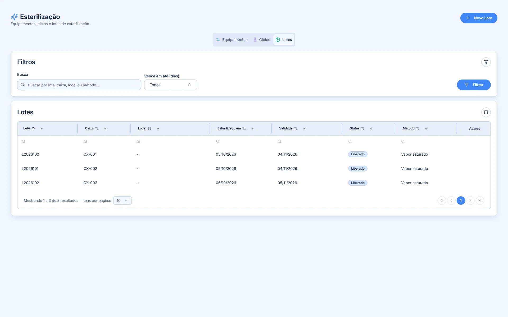Select the Lotes tab
This screenshot has height=317, width=508.
click(x=284, y=40)
